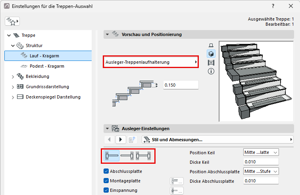Image resolution: width=300 pixels, height=195 pixels.
Task: Open the Position Abschlussplatte dropdown
Action: [x=261, y=171]
